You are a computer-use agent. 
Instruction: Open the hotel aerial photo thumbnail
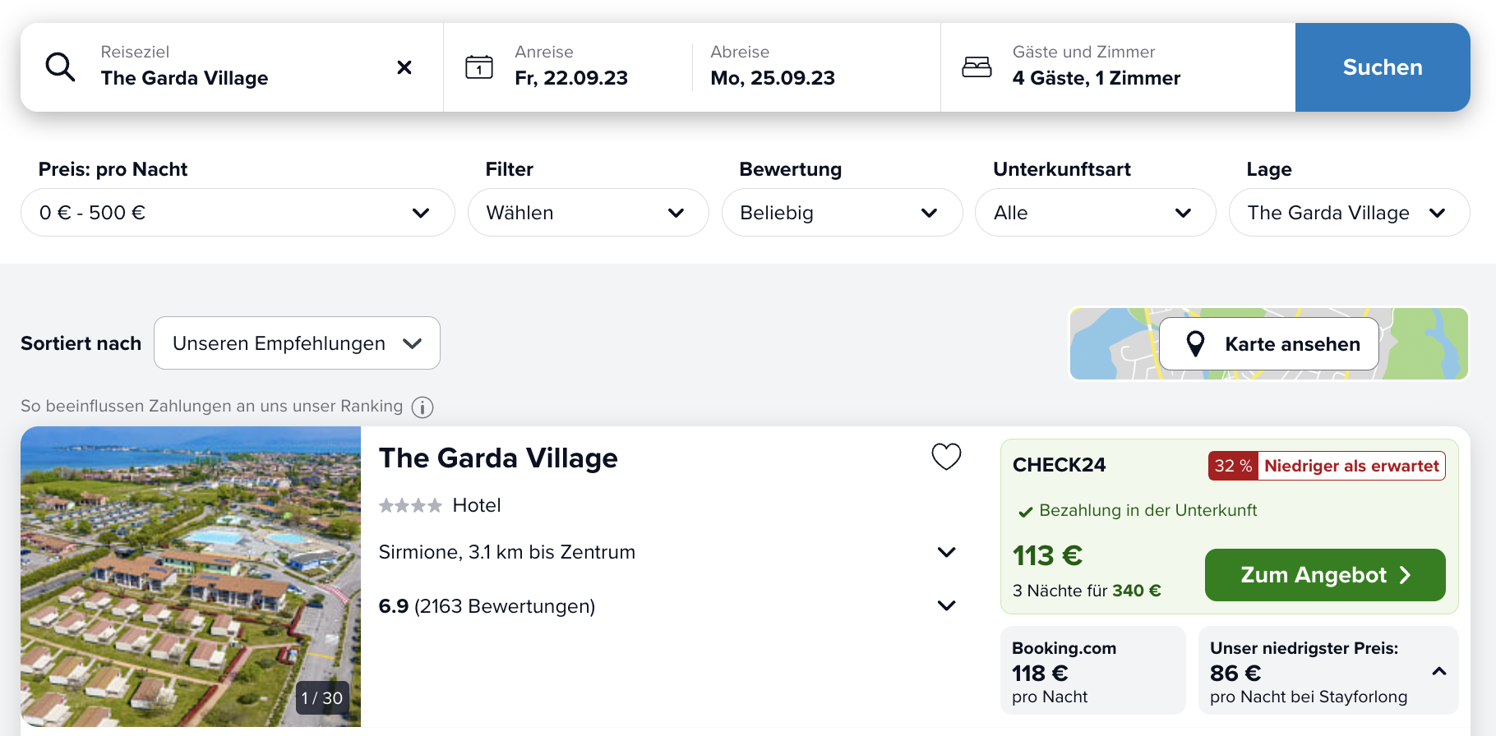191,577
